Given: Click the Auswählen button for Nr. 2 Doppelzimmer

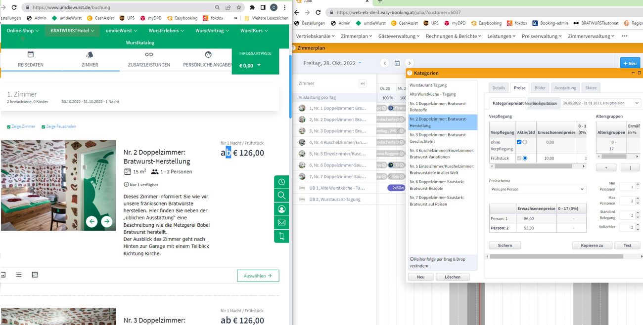Looking at the screenshot, I should pyautogui.click(x=258, y=276).
